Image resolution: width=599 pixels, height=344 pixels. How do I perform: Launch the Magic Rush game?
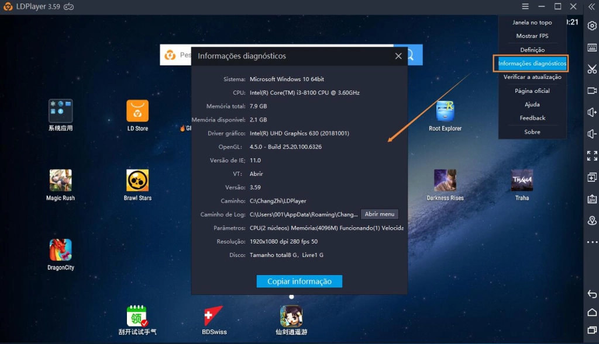[60, 185]
